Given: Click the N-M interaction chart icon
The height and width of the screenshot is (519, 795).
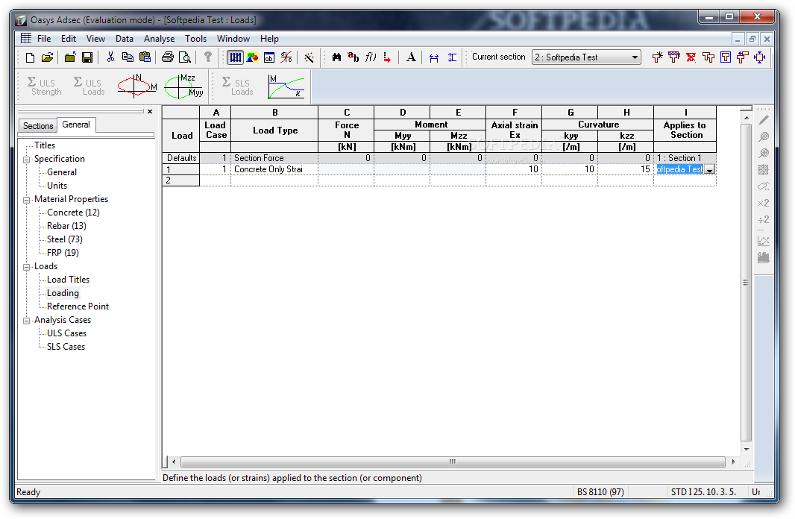Looking at the screenshot, I should coord(137,86).
